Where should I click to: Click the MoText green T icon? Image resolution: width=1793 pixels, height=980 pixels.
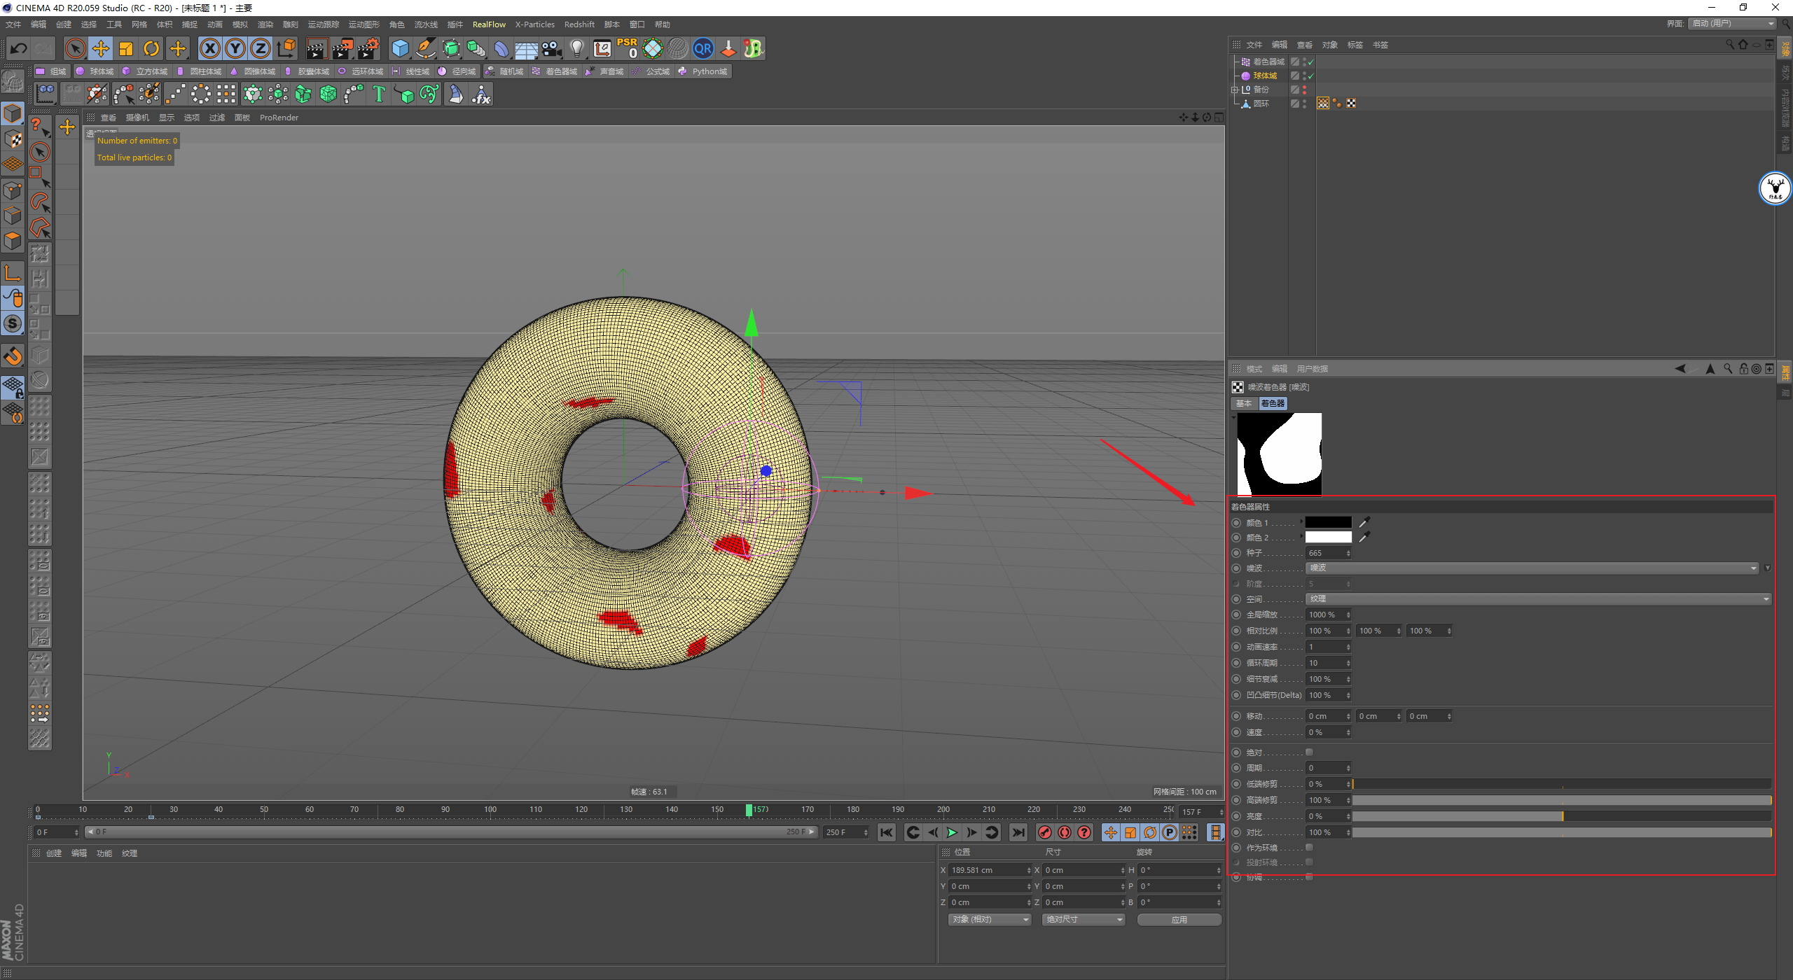(x=379, y=94)
